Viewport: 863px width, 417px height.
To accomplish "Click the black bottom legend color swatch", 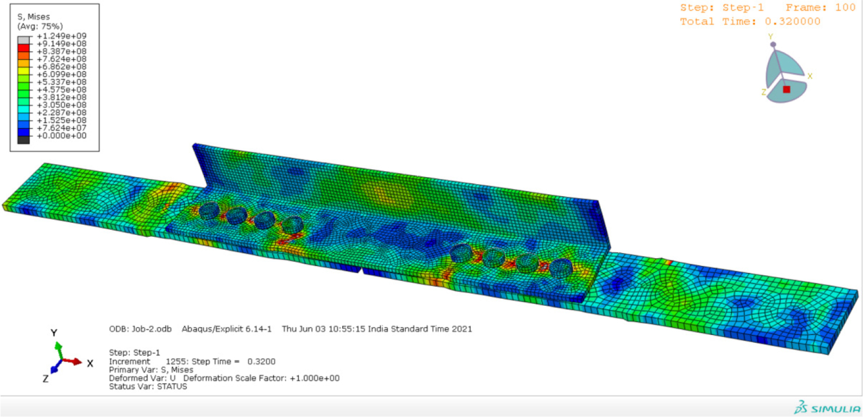I will click(24, 140).
